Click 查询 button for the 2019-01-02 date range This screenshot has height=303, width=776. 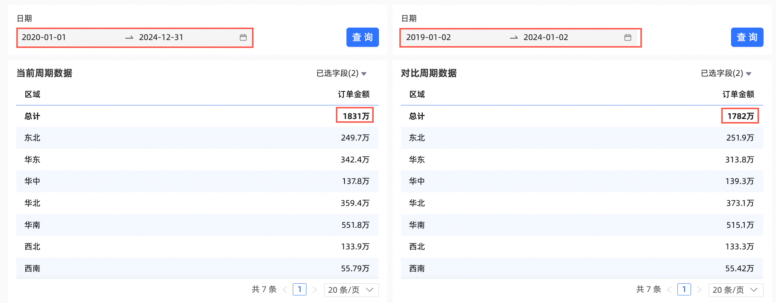click(747, 37)
